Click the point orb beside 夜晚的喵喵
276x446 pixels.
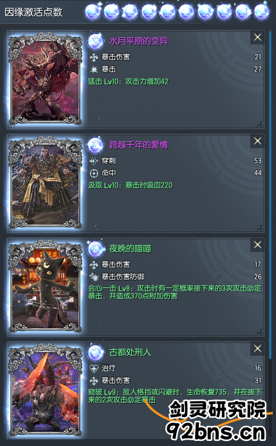95,249
